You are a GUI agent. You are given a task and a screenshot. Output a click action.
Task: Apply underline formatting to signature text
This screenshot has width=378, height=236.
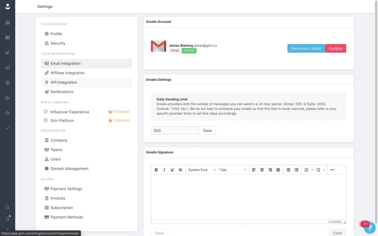click(172, 169)
